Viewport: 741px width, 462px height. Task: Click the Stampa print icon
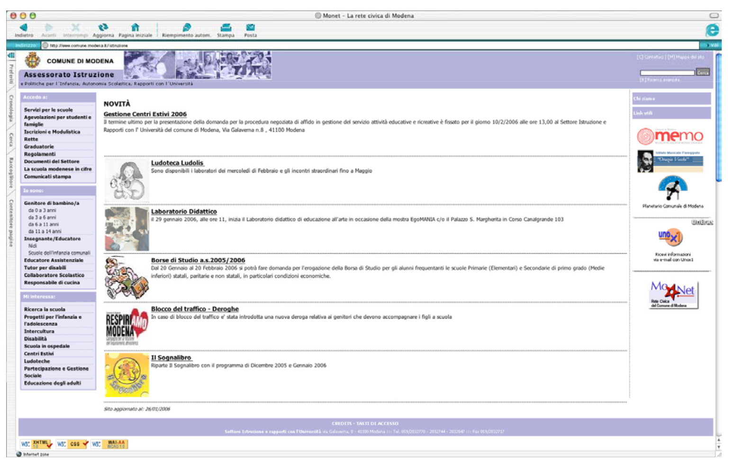click(x=226, y=27)
